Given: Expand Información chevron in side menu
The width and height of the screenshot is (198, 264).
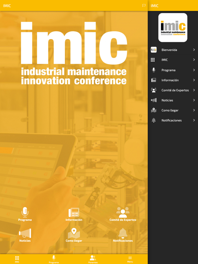Looking at the screenshot, I should pos(194,80).
